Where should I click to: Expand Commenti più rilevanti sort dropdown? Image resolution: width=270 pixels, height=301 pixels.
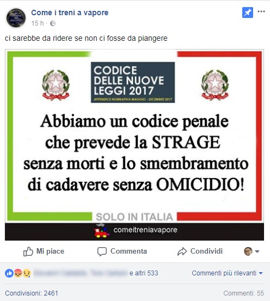coord(227,273)
